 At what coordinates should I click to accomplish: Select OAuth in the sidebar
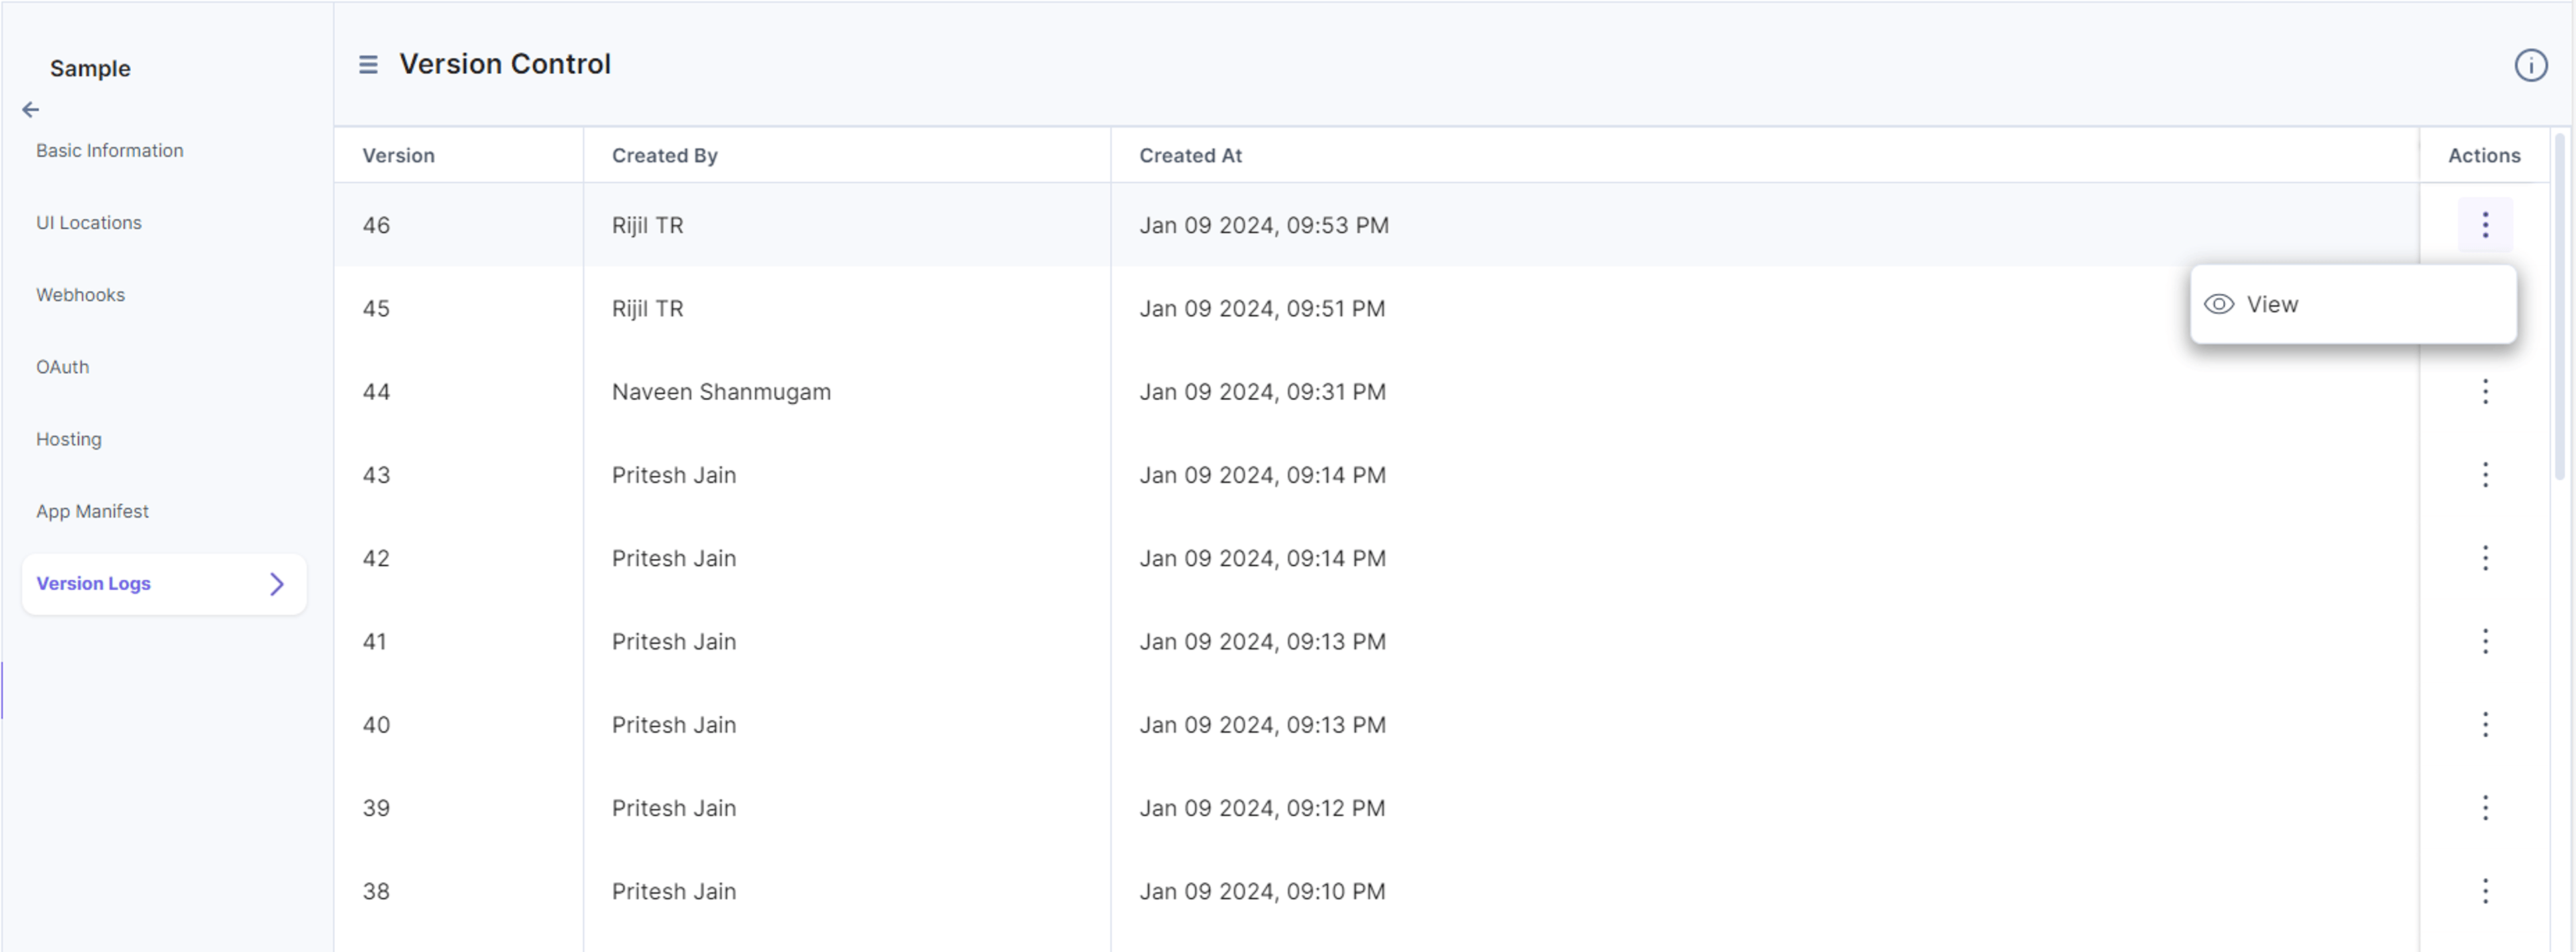[63, 367]
